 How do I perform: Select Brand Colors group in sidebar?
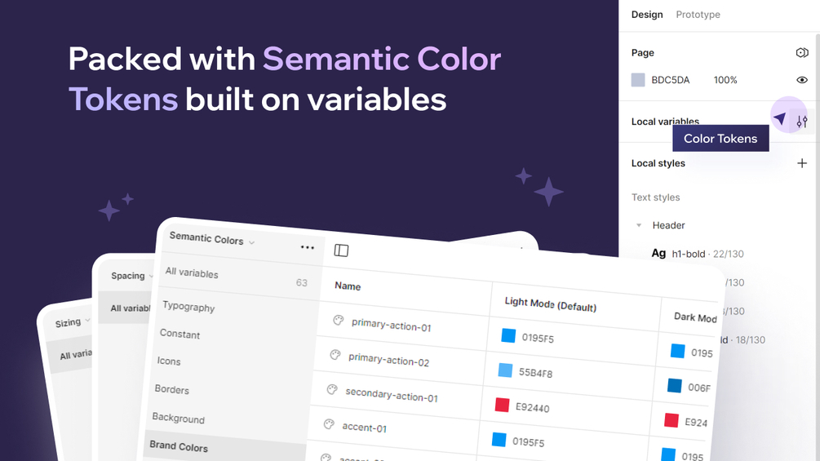click(x=179, y=446)
